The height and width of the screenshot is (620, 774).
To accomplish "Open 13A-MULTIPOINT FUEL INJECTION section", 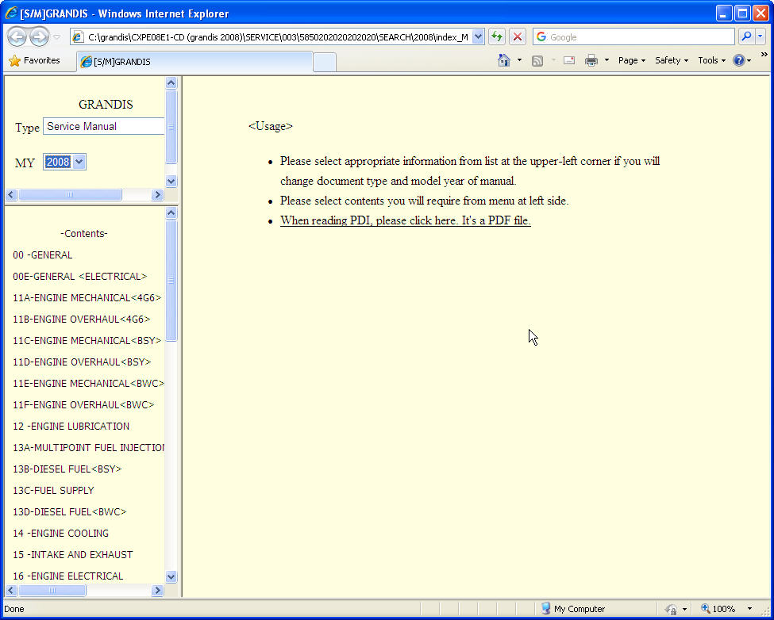I will pos(88,447).
